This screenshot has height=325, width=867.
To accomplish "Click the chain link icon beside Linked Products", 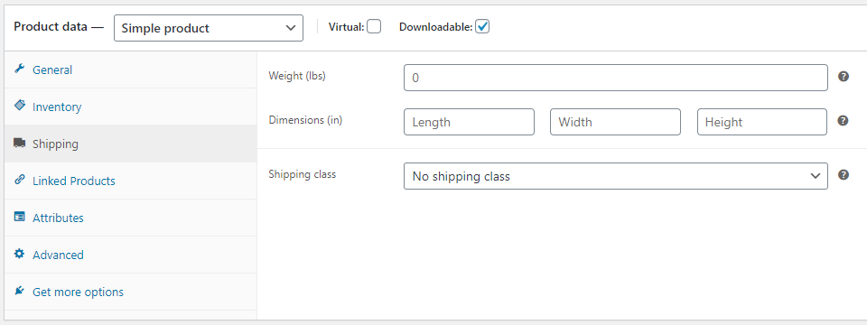I will tap(19, 180).
